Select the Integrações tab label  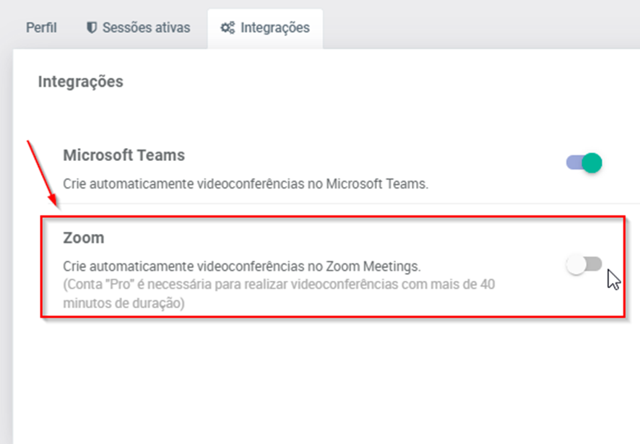point(274,28)
